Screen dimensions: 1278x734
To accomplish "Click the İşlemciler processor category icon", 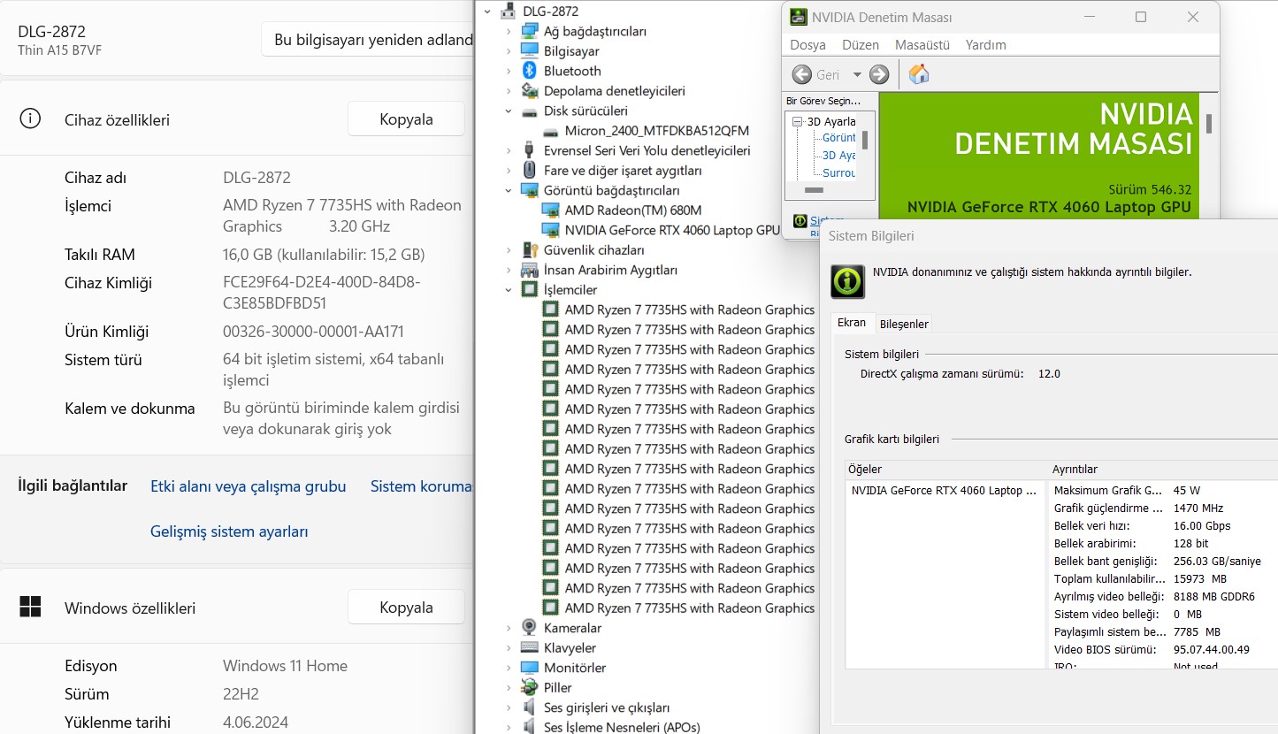I will point(529,290).
